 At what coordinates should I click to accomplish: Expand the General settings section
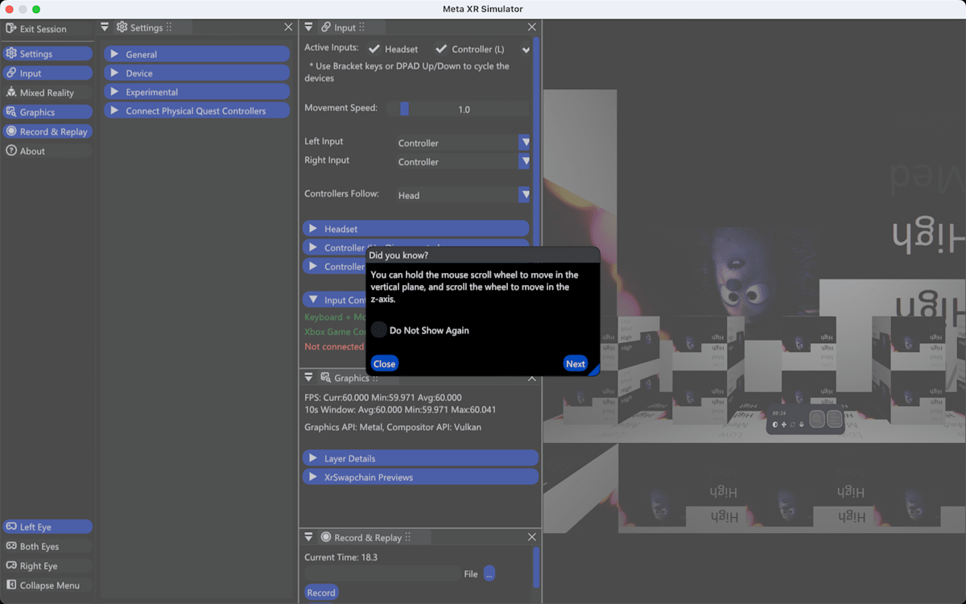[x=196, y=54]
